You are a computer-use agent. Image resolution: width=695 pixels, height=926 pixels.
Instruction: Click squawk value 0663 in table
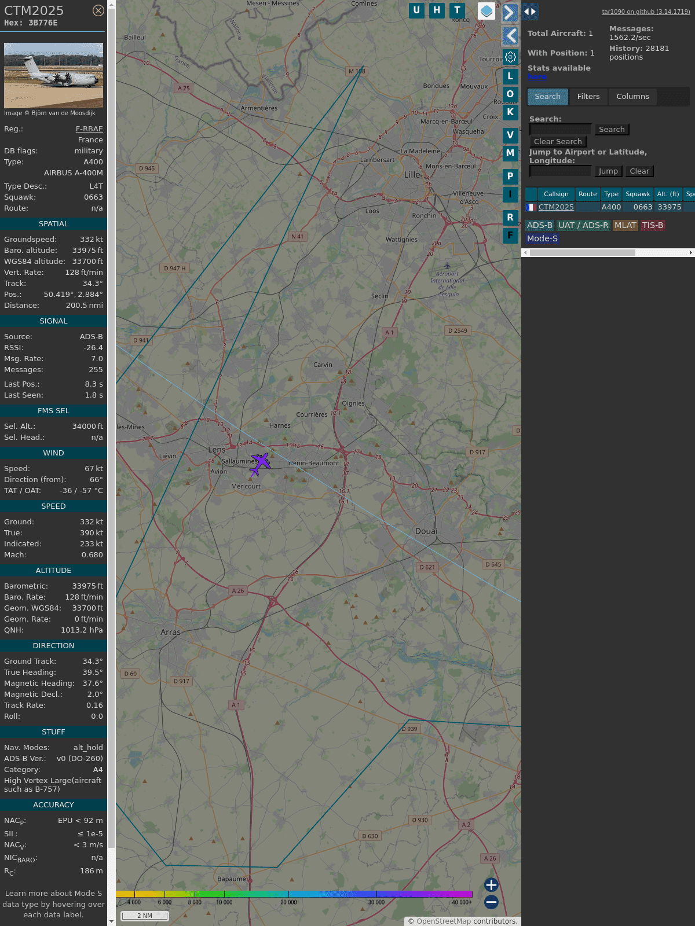tap(643, 207)
